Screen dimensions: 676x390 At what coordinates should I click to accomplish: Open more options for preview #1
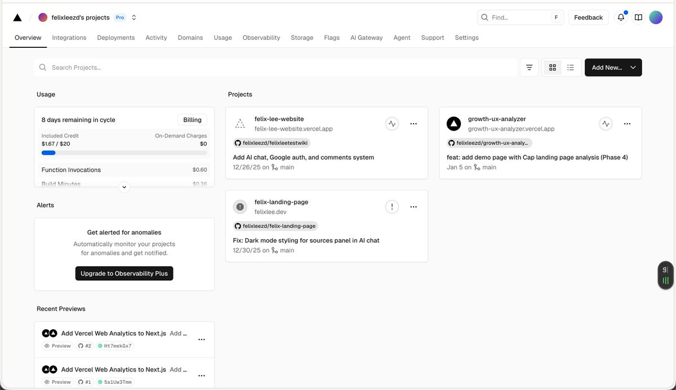coord(202,375)
